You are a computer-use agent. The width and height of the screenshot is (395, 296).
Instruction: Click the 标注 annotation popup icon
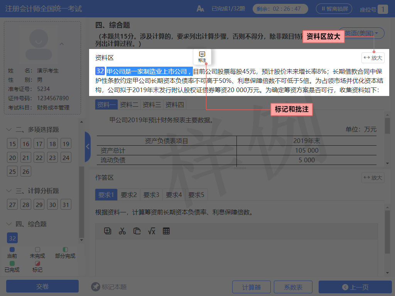click(x=202, y=56)
